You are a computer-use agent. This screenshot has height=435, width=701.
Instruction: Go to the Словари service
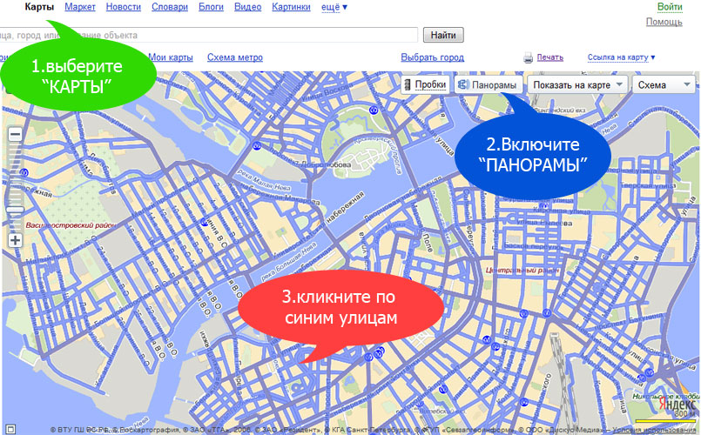tap(170, 7)
